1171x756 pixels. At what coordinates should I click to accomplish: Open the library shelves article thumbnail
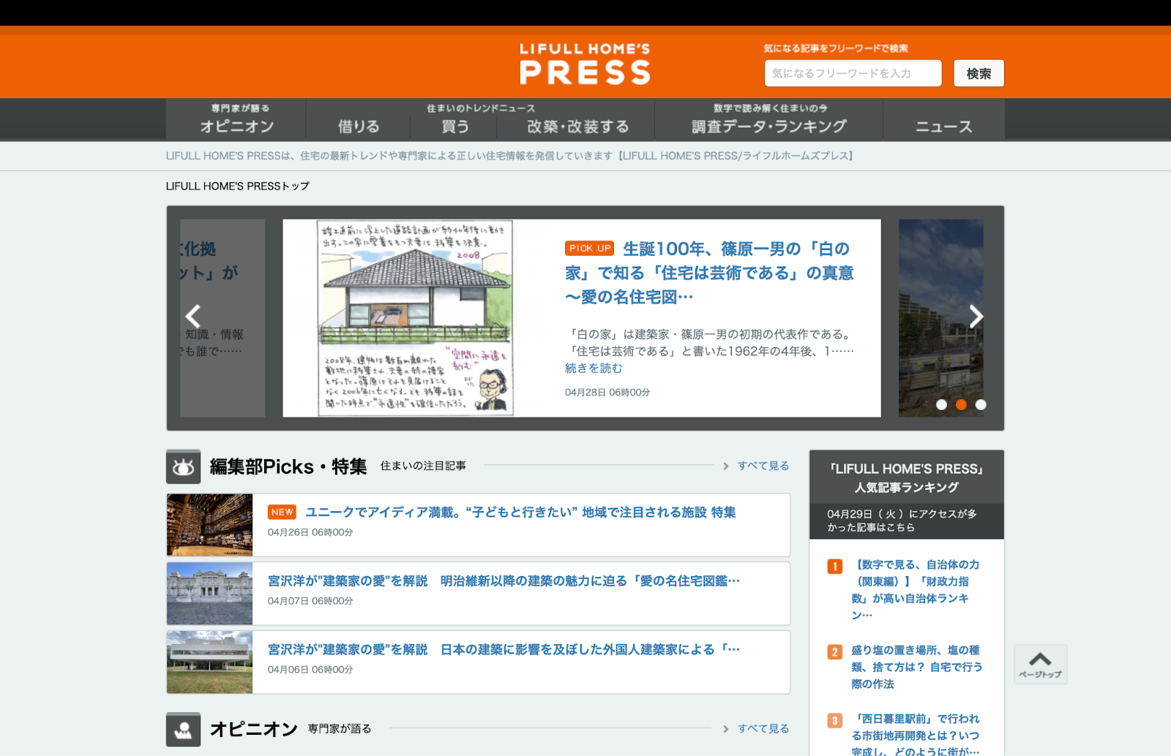click(x=209, y=525)
